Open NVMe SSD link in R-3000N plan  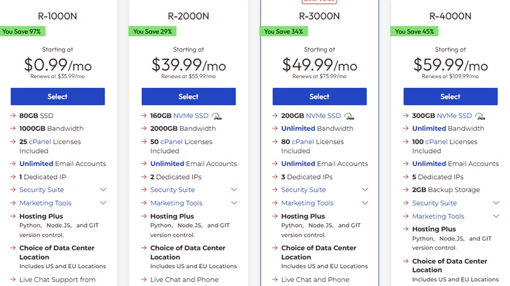coord(323,116)
